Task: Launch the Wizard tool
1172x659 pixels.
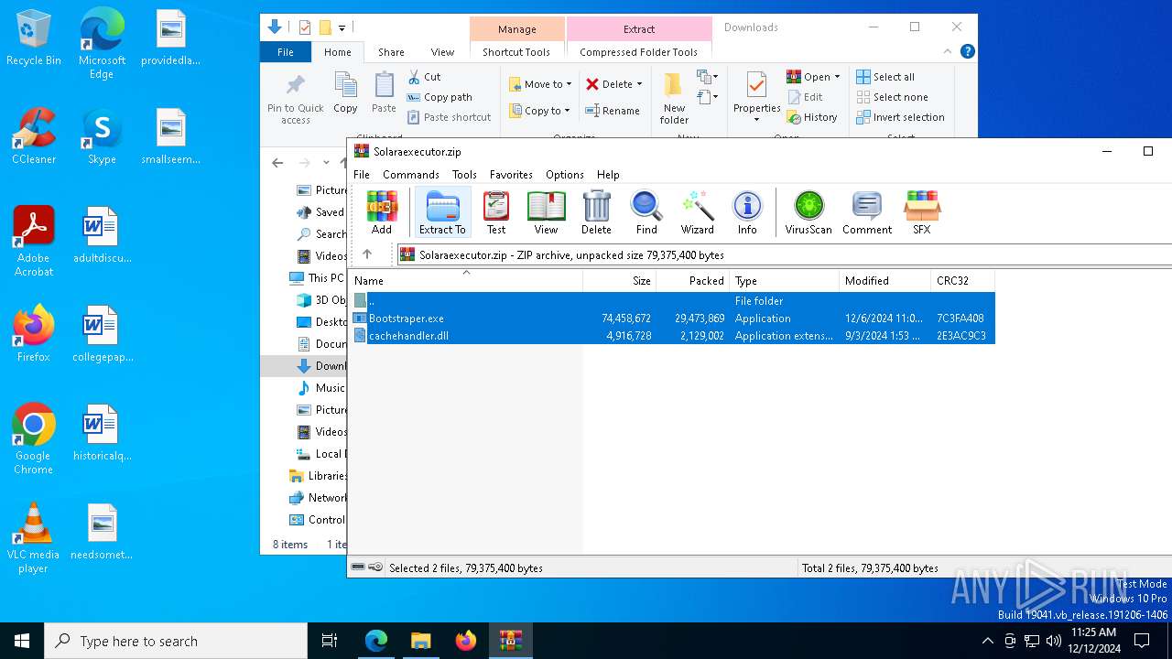Action: click(698, 212)
